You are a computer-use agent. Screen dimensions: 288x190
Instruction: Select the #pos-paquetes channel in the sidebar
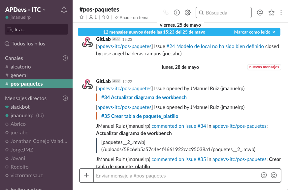36,84
